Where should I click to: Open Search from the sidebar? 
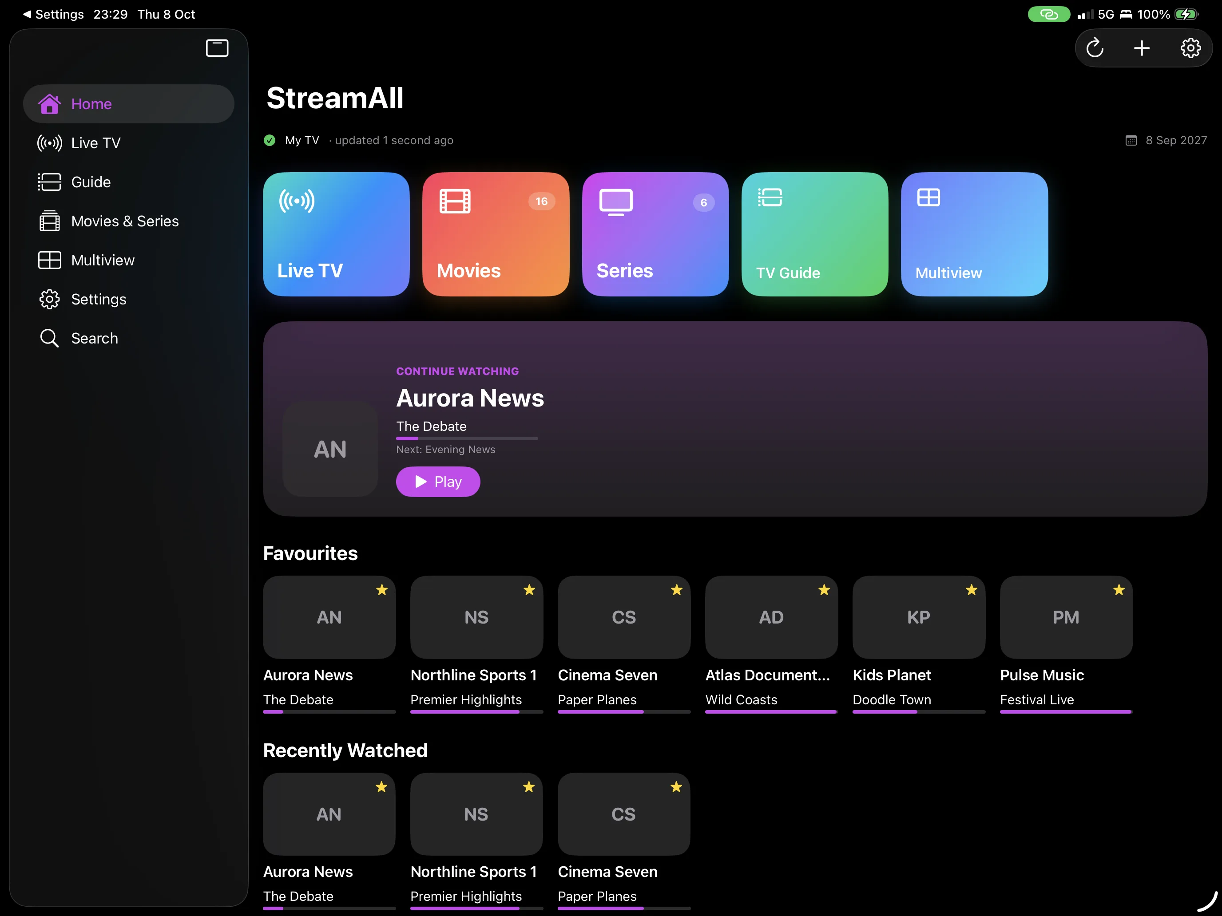pyautogui.click(x=129, y=338)
